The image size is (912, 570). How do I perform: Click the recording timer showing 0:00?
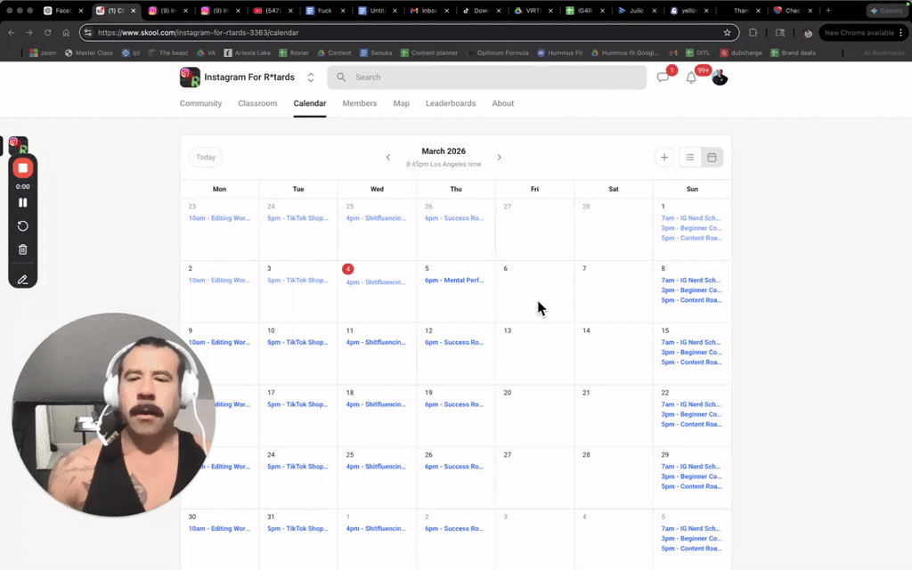click(22, 188)
